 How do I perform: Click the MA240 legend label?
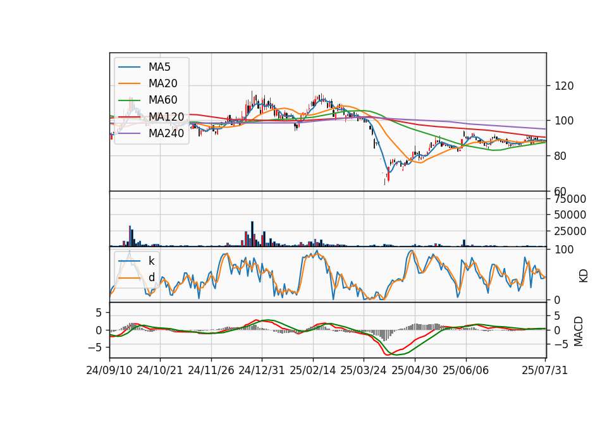point(166,133)
